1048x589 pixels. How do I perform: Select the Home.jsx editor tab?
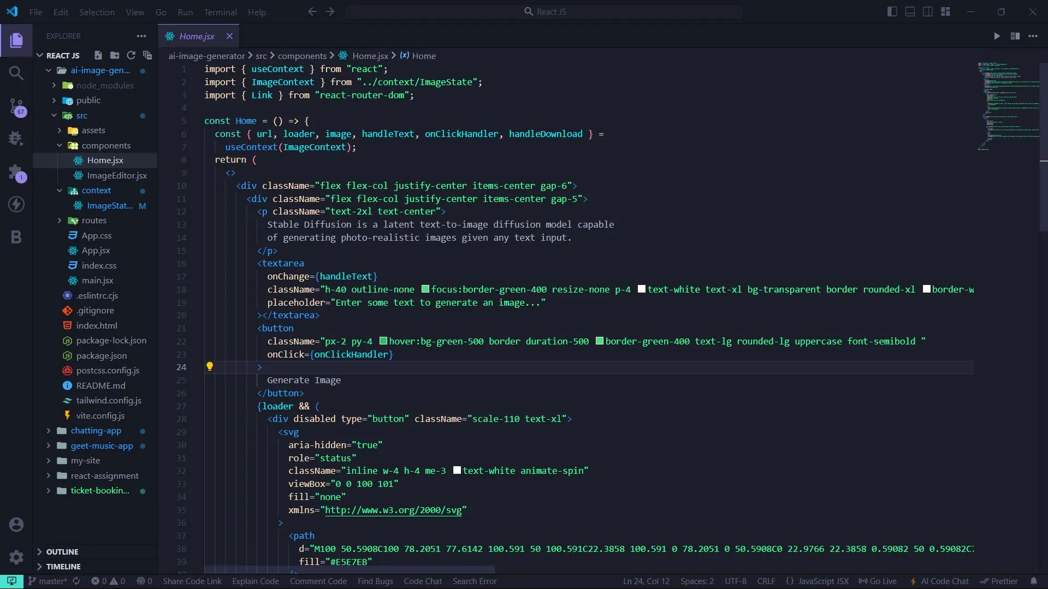[x=197, y=36]
